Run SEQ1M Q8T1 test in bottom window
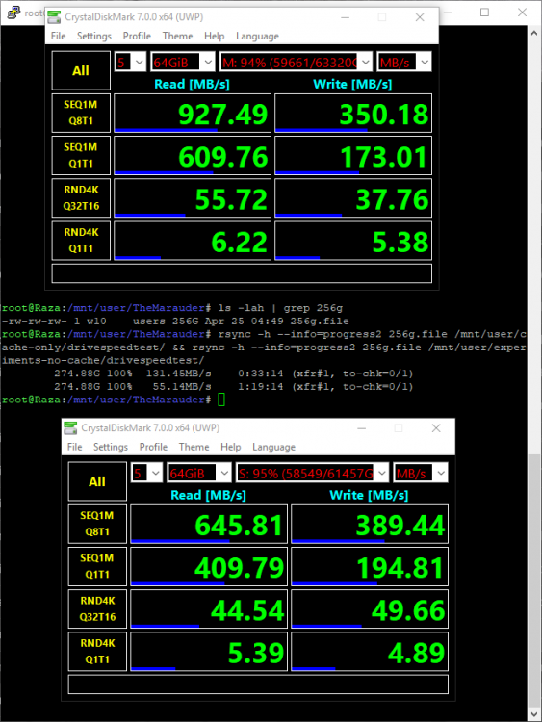Screen dimensions: 542x722 click(97, 524)
